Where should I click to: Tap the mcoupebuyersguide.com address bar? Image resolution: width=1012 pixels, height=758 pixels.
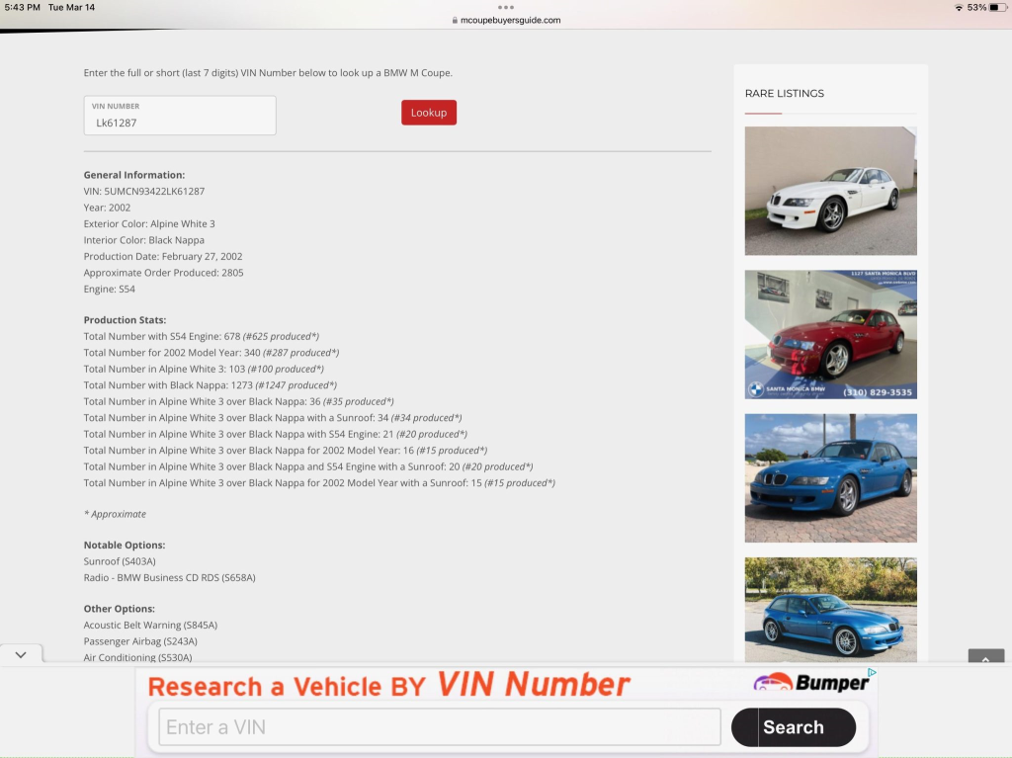tap(506, 20)
